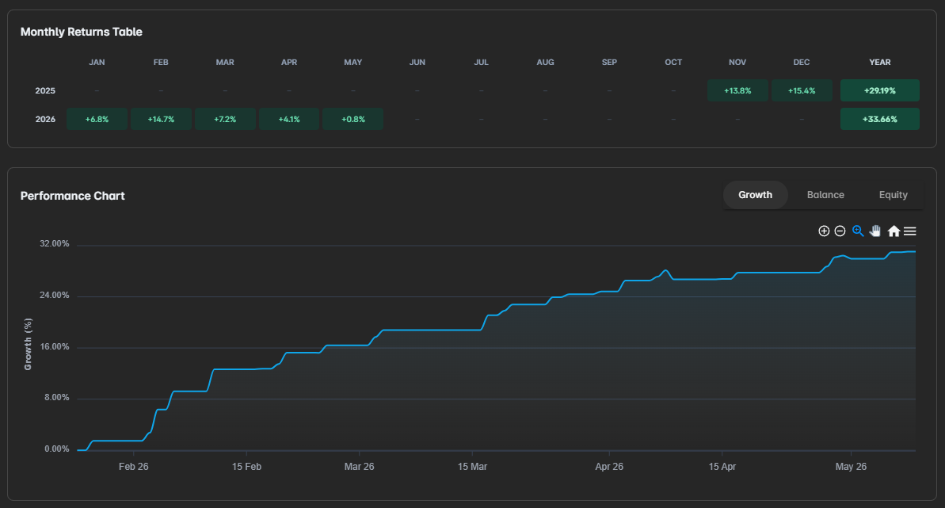This screenshot has height=508, width=945.
Task: Click the Monthly Returns Table heading
Action: 82,32
